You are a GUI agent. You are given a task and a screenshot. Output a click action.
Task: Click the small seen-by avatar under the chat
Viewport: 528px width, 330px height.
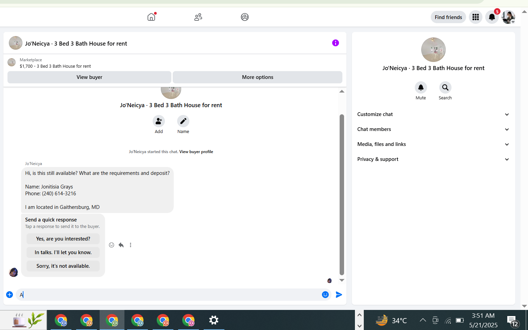coord(329,281)
